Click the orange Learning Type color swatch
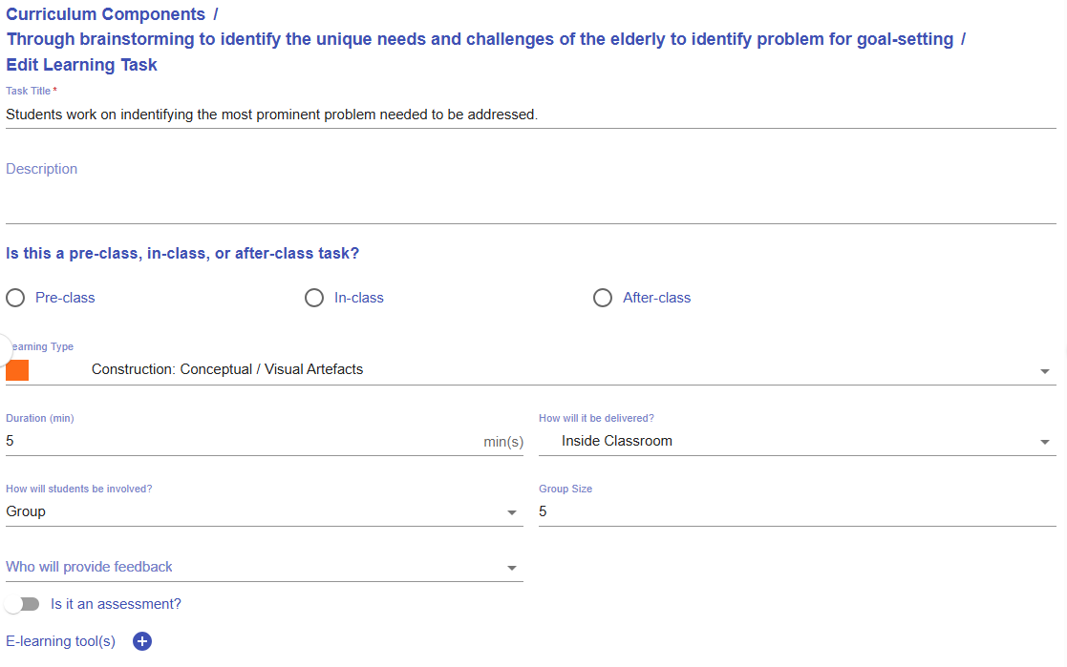Viewport: 1067px width, 667px height. click(x=17, y=370)
